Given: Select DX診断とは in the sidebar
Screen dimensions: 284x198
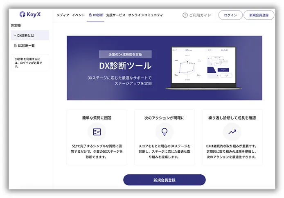Looking at the screenshot, I should 30,36.
